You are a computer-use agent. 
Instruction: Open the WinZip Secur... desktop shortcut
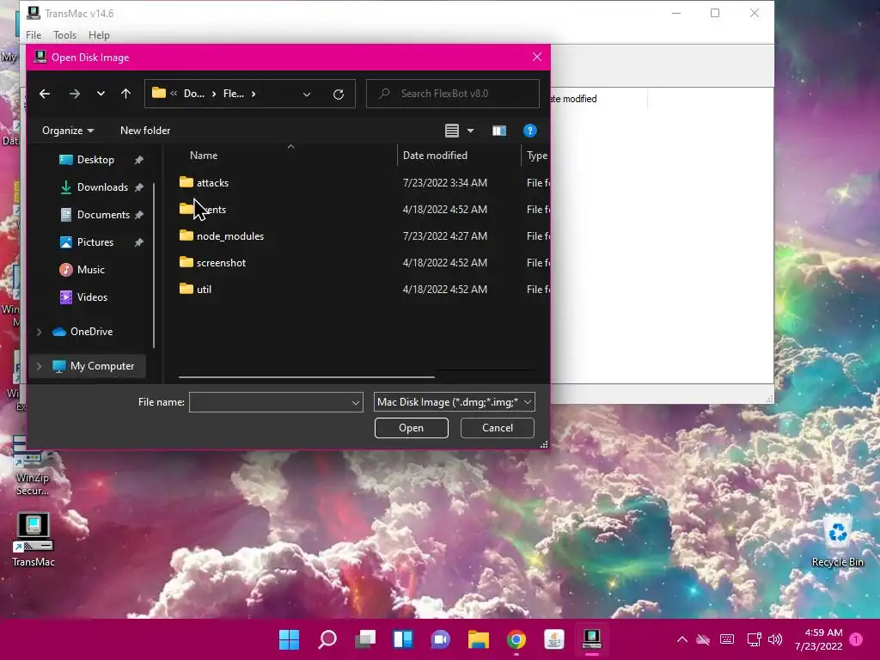(x=32, y=467)
